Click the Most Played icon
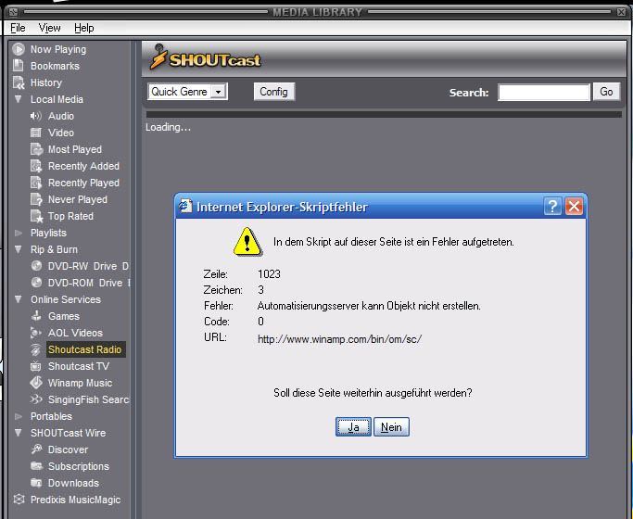 [36, 149]
